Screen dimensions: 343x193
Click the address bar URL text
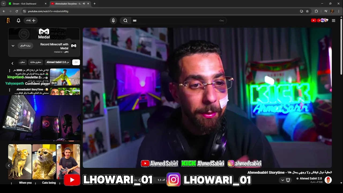point(48,11)
